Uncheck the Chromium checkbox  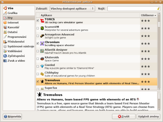pos(38,43)
